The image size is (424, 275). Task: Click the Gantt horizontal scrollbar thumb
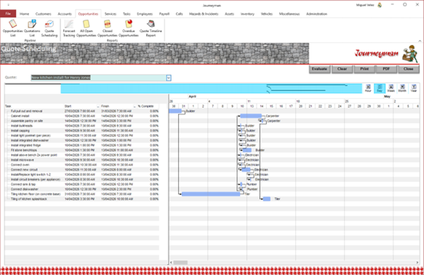[180, 262]
